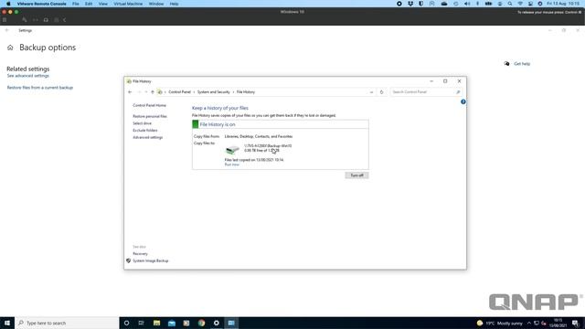585x329 pixels.
Task: Minimize the File History window
Action: point(431,81)
